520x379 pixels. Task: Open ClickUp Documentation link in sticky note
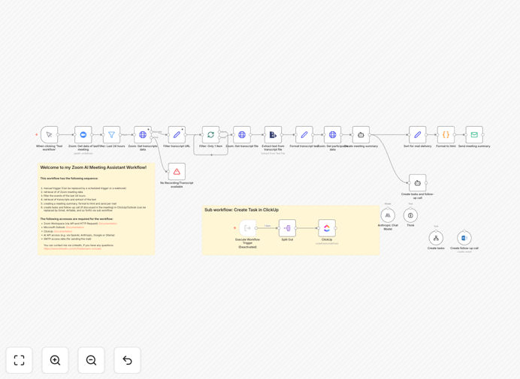(63, 231)
